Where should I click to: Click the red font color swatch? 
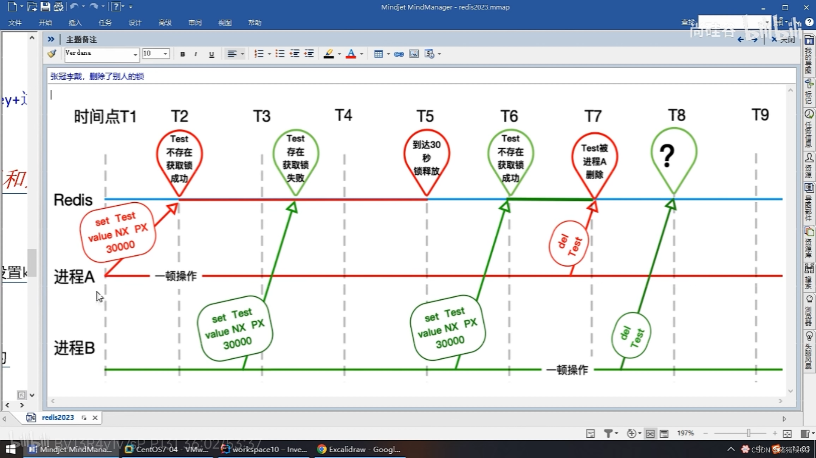pyautogui.click(x=351, y=54)
